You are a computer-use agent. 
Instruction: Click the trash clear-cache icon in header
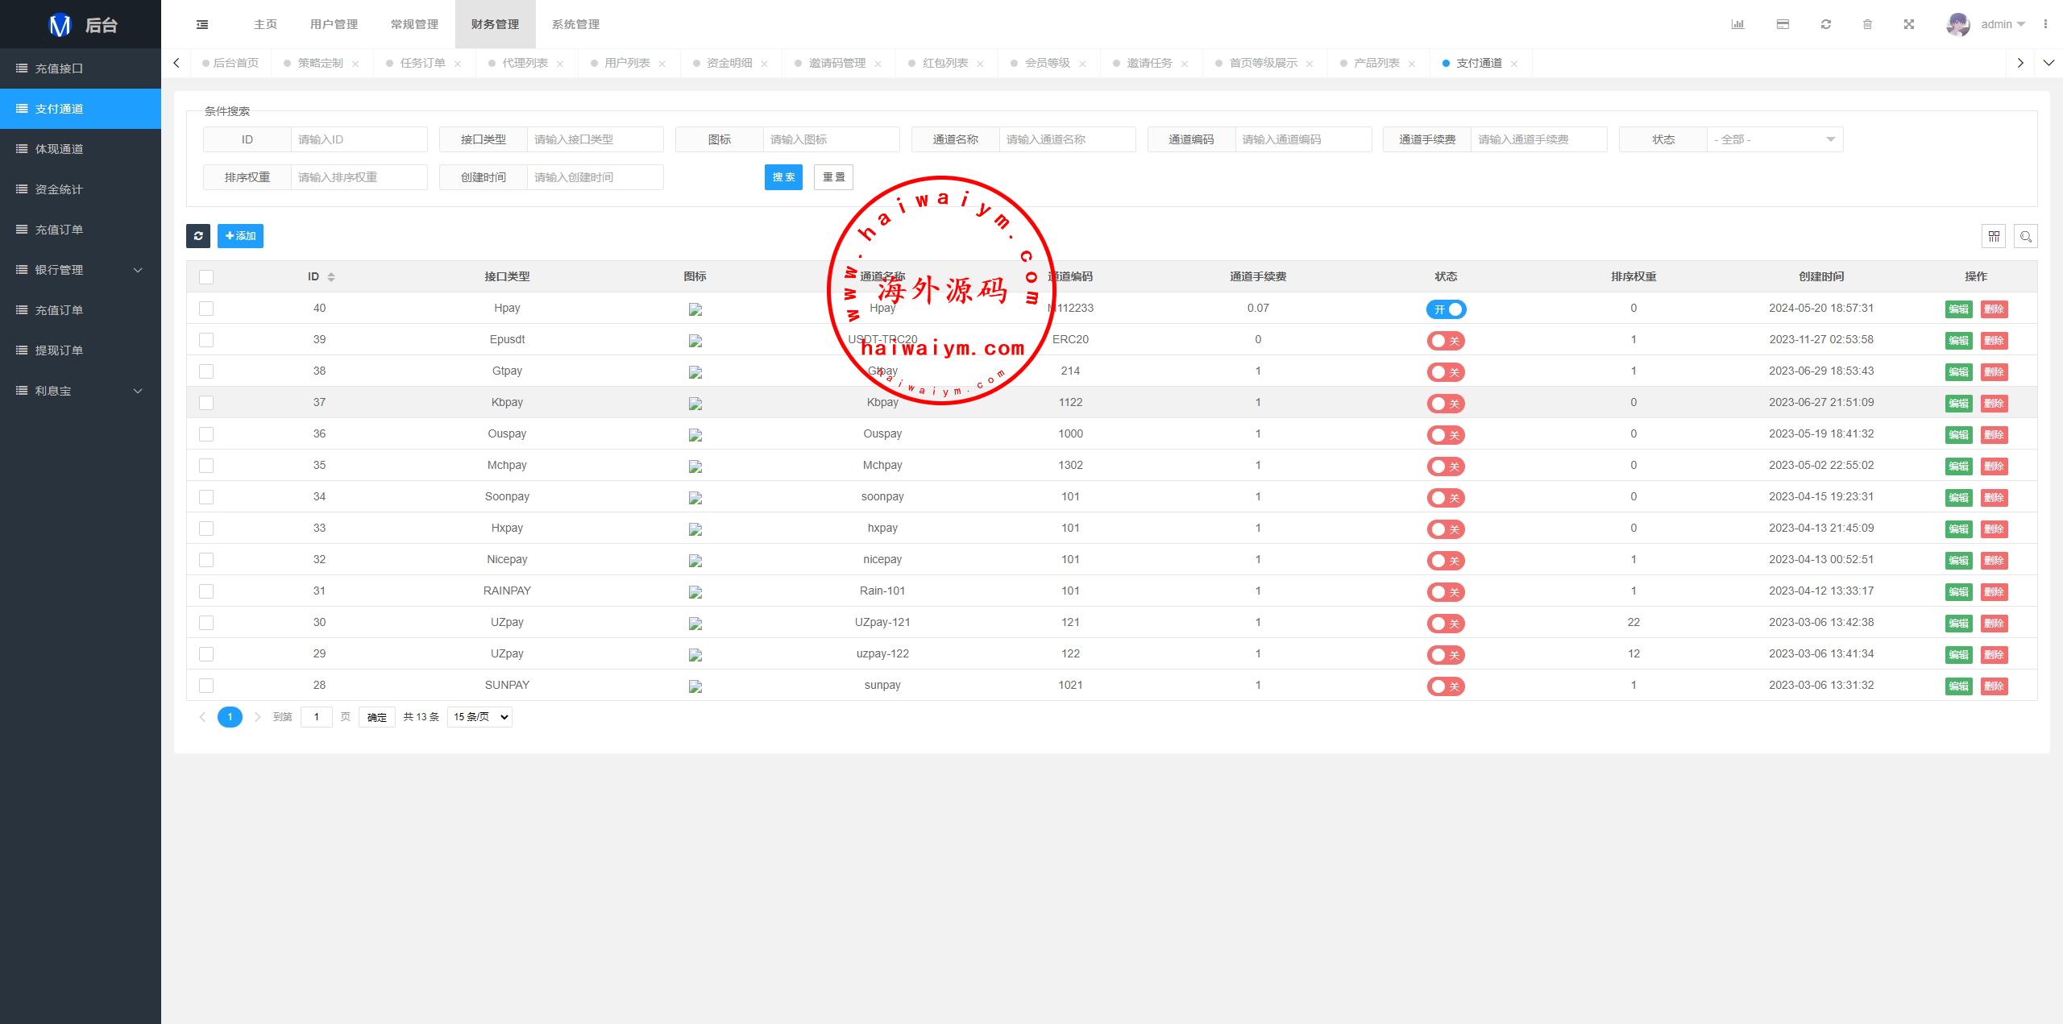pos(1867,24)
